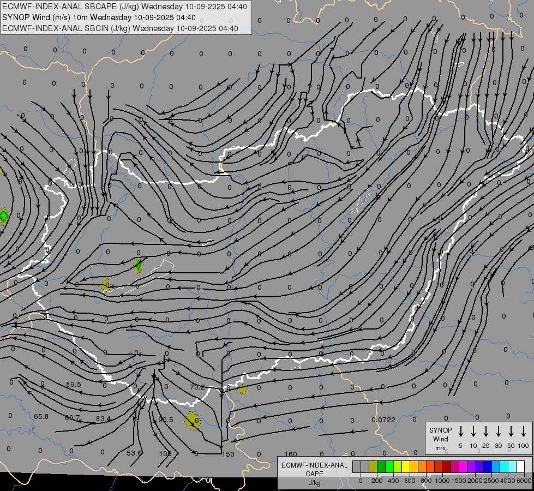Select the olive CAPE patch southwest of the lake
534x491 pixels.
(x=106, y=285)
